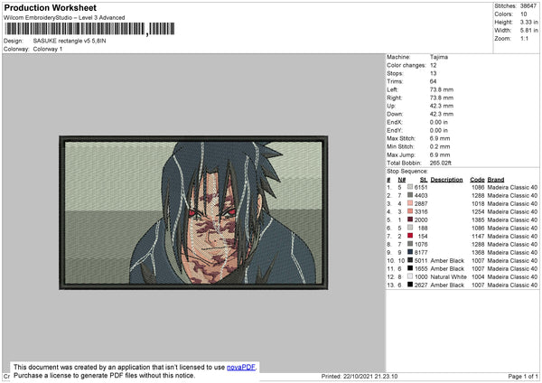Click the 'Max Stitch:' label

(x=401, y=138)
